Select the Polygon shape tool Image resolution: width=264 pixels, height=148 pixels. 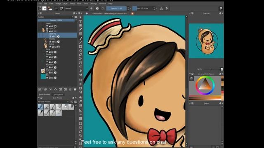point(80,55)
